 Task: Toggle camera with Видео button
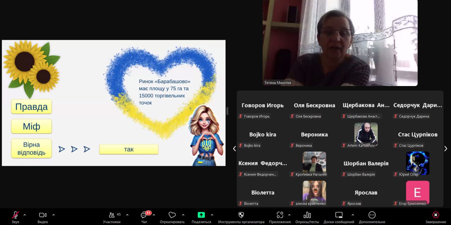[x=43, y=217]
